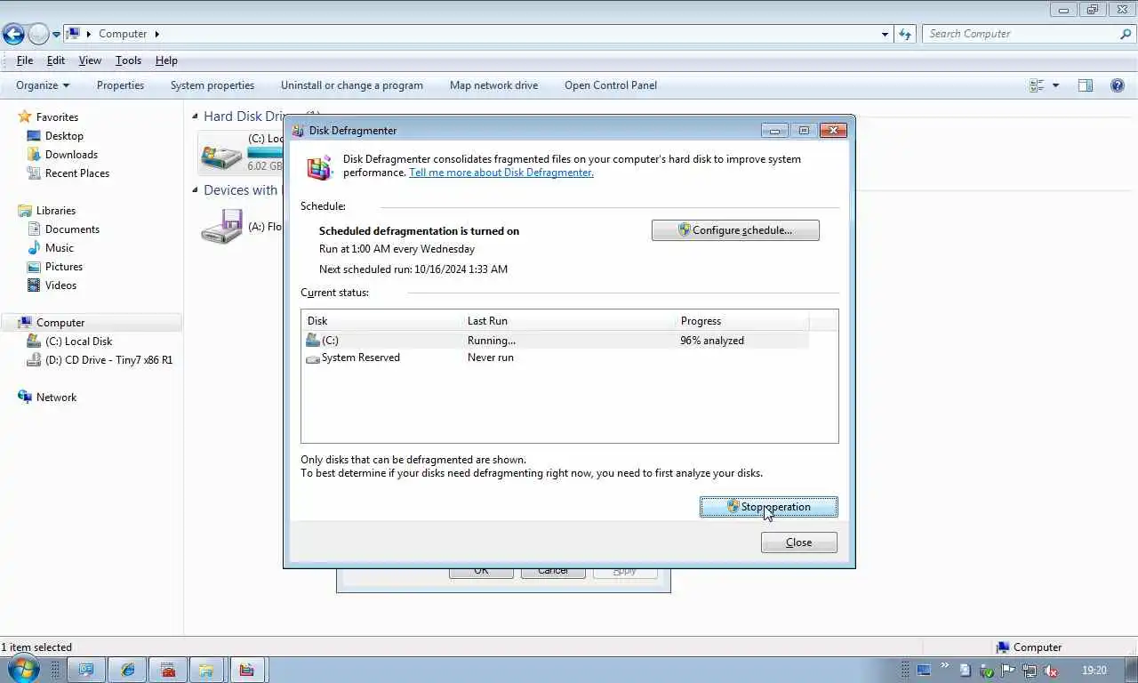Select Recent Places in sidebar
This screenshot has height=683, width=1138.
point(77,173)
